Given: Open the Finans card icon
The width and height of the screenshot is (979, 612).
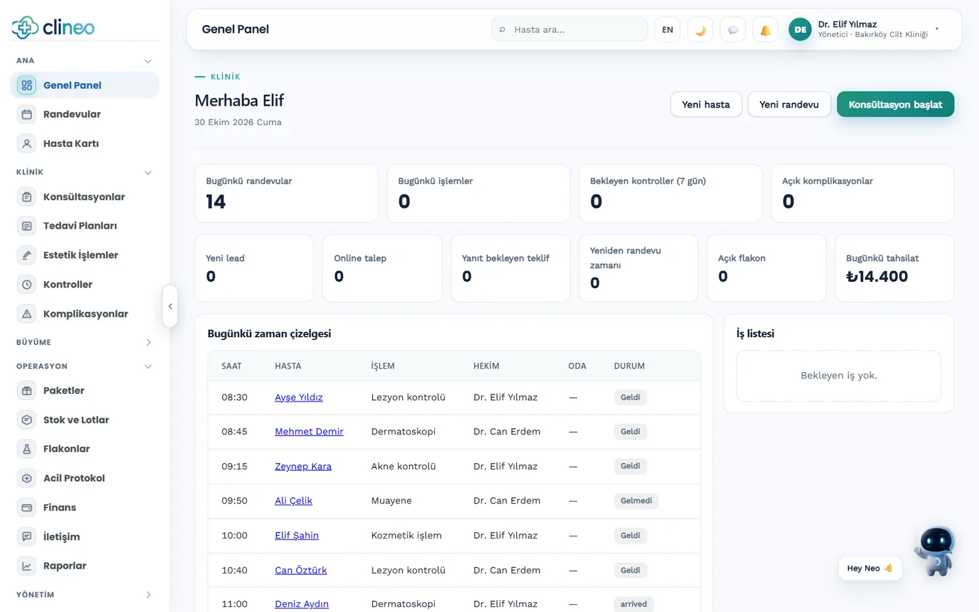Looking at the screenshot, I should 27,508.
